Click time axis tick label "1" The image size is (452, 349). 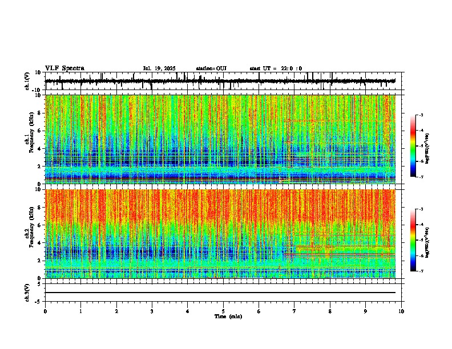[x=80, y=311]
